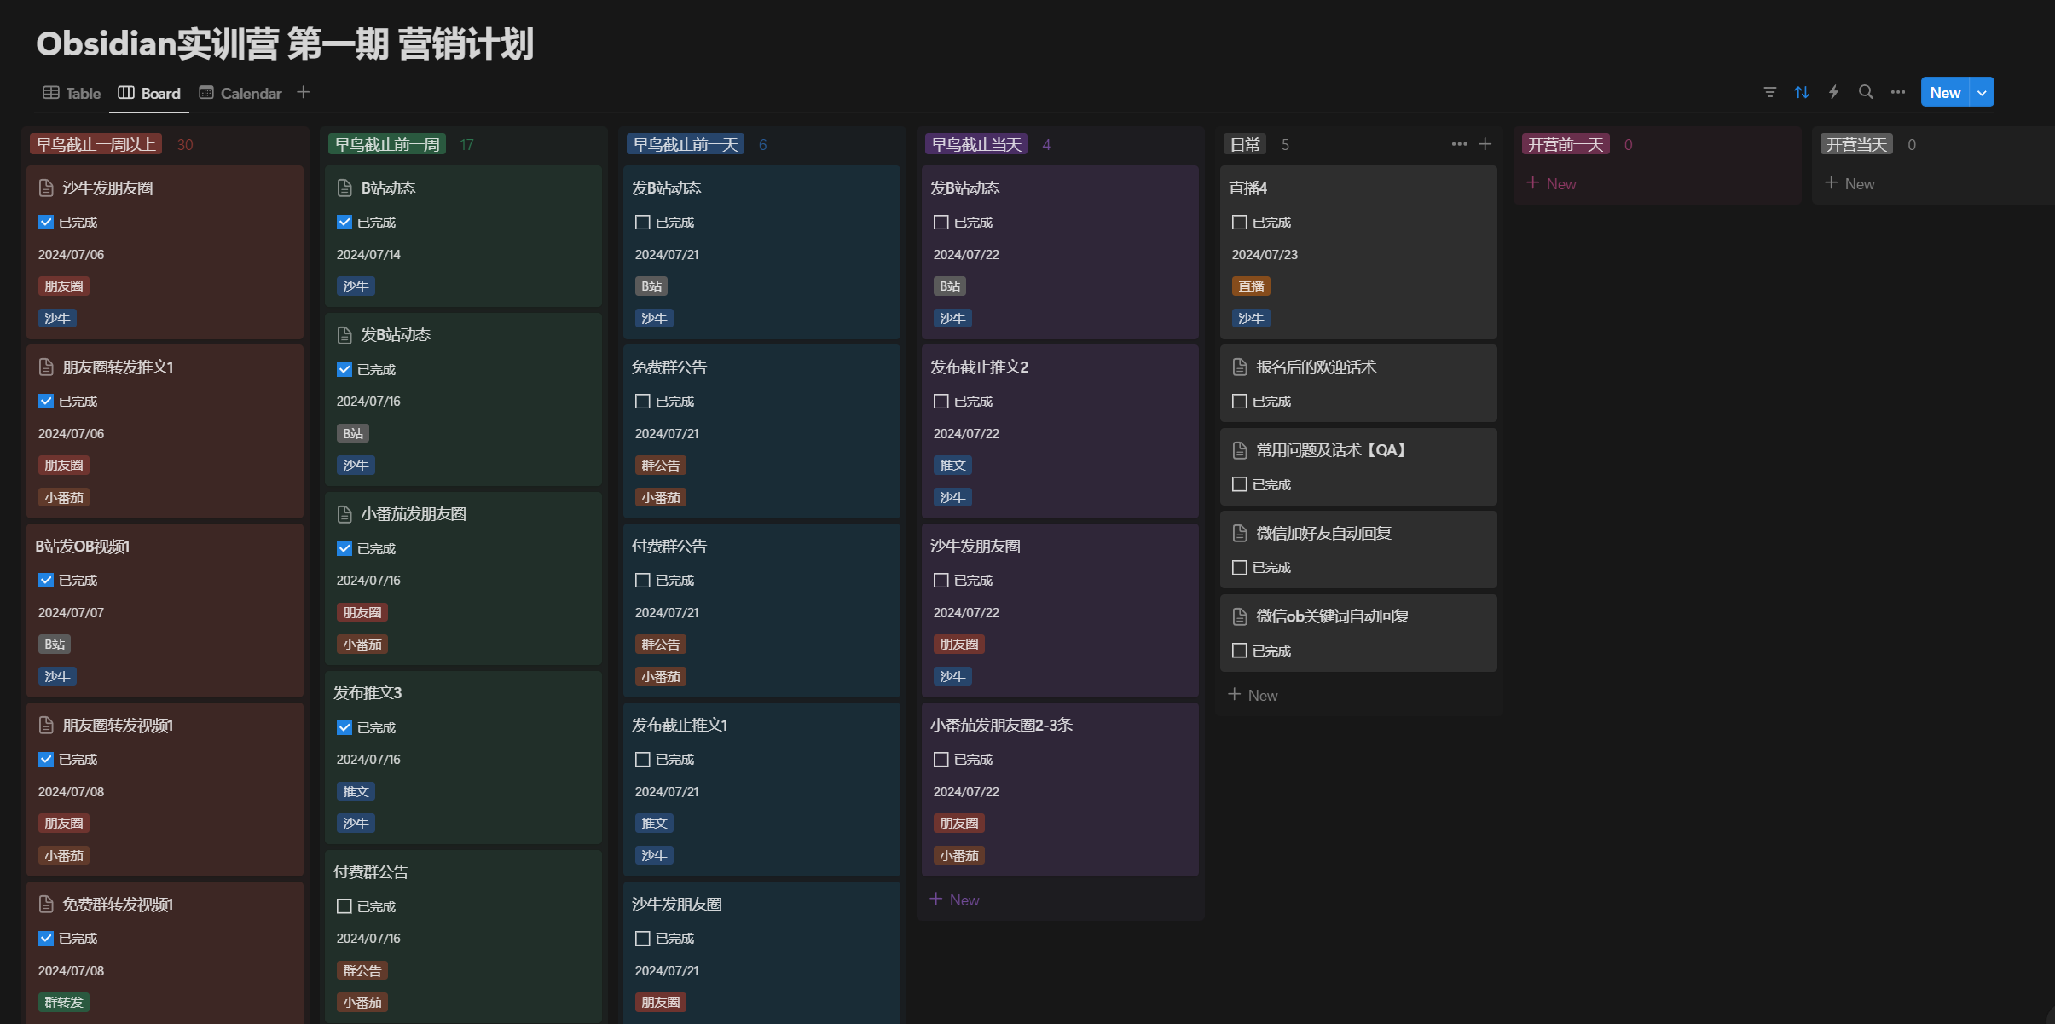Screen dimensions: 2055x1024
Task: Click date 2024/07/23 on 直播4 card
Action: pos(1265,254)
